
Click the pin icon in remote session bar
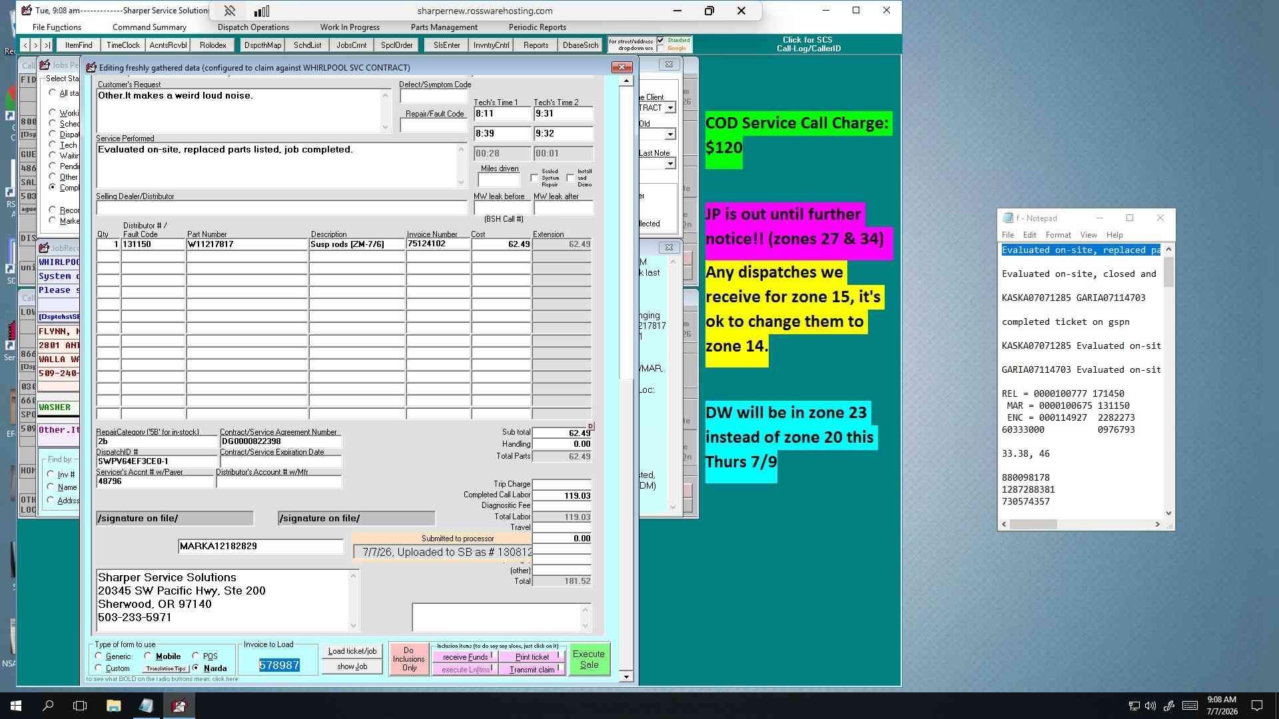click(230, 11)
